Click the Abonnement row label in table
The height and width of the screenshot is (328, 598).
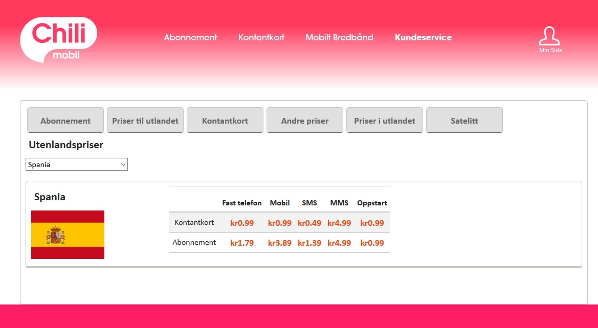[194, 242]
